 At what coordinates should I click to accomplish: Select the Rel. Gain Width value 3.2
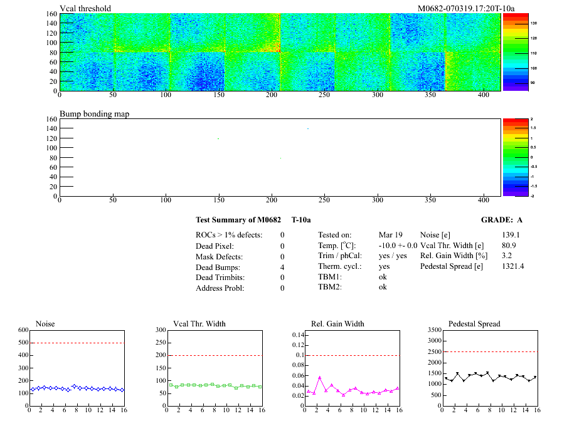(x=507, y=256)
